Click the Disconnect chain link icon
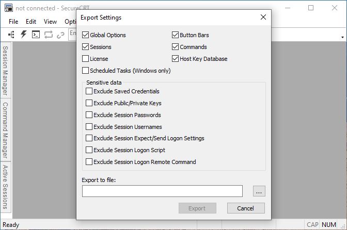The height and width of the screenshot is (230, 347). (60, 35)
